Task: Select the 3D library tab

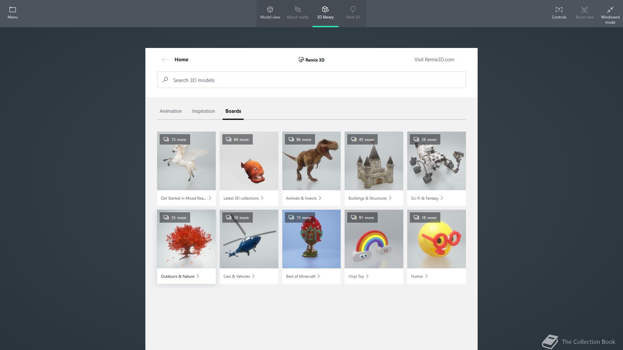Action: pos(325,13)
